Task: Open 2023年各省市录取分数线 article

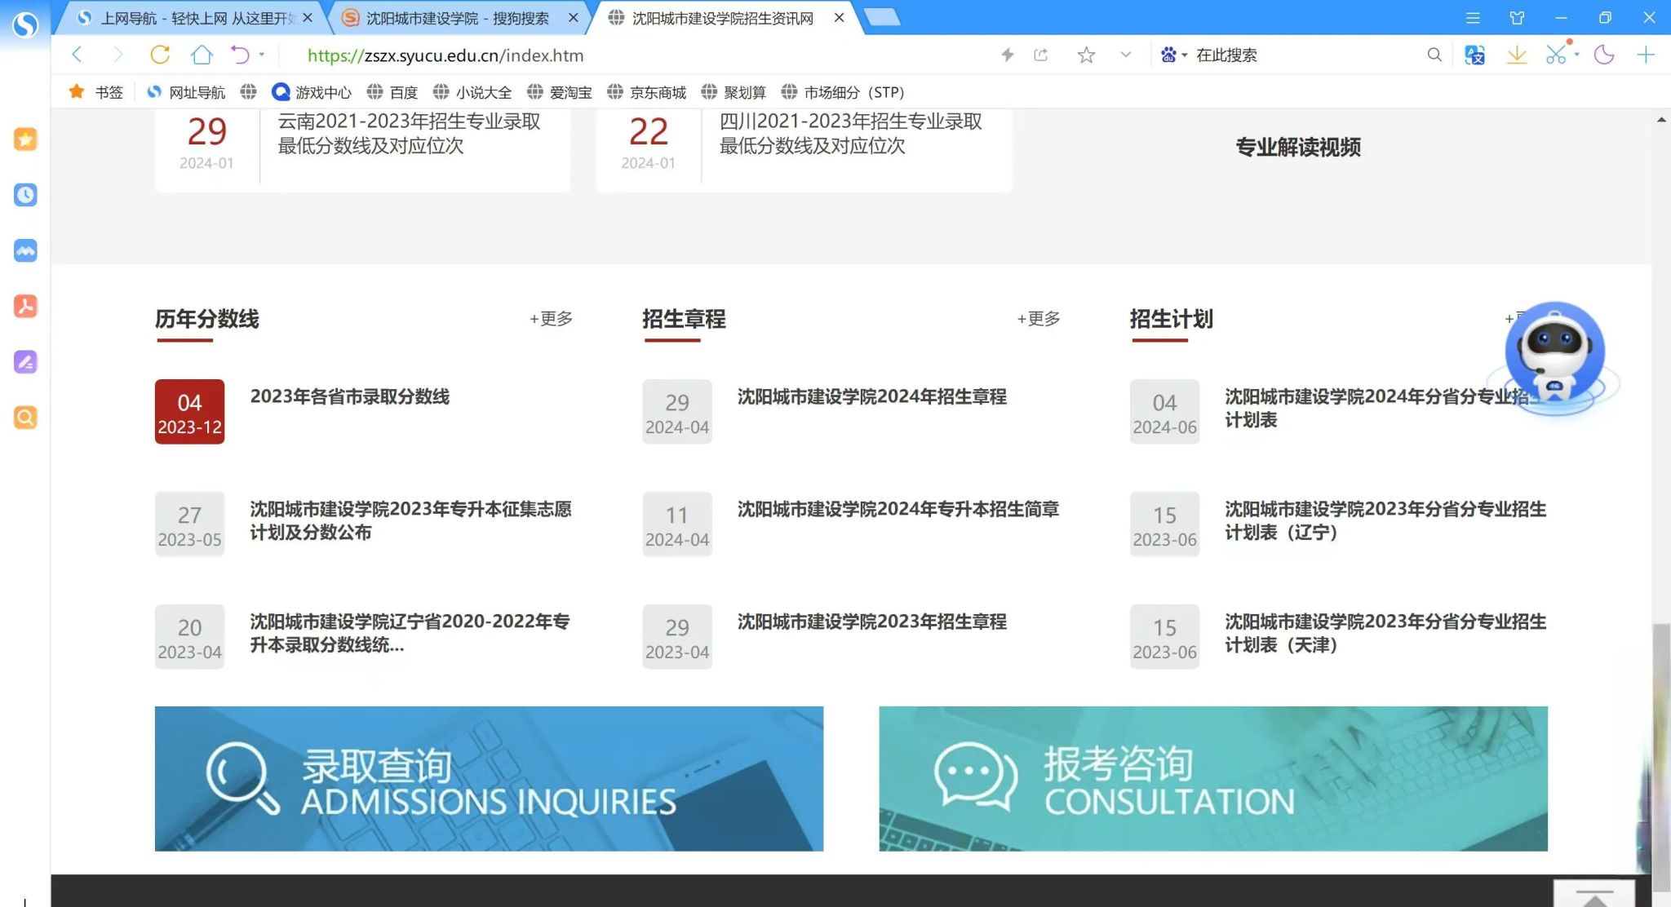Action: (x=349, y=397)
